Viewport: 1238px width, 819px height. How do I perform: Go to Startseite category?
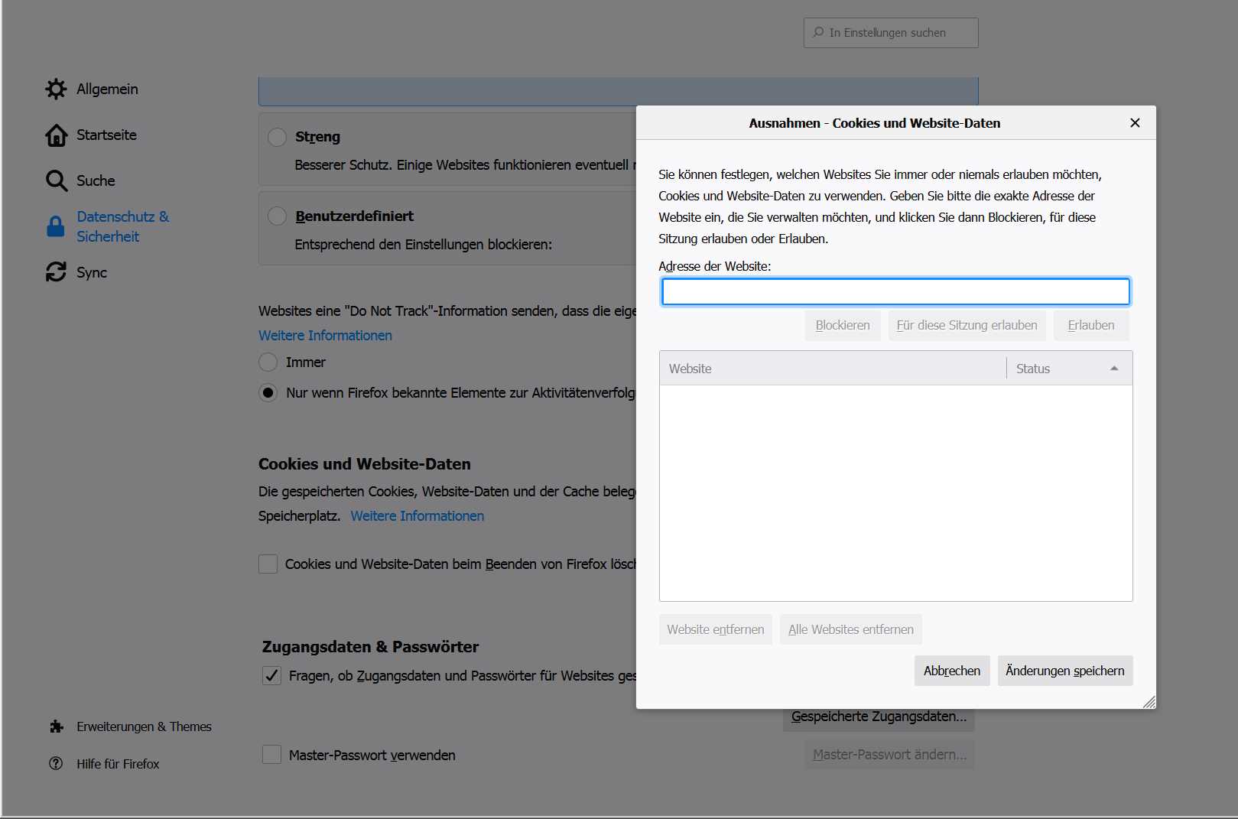tap(106, 135)
